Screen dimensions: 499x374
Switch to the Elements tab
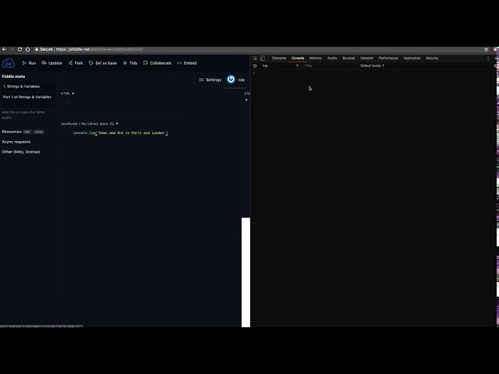(x=279, y=58)
